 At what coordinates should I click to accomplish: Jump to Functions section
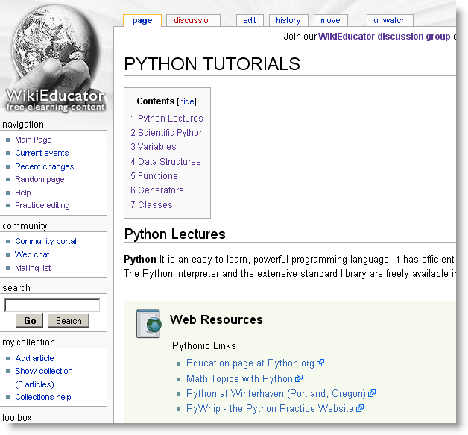154,176
